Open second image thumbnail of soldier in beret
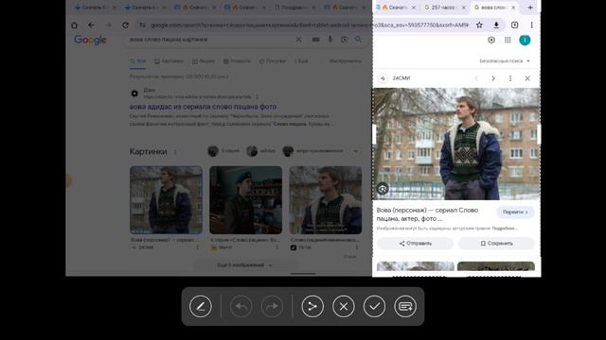The width and height of the screenshot is (606, 340). 246,200
